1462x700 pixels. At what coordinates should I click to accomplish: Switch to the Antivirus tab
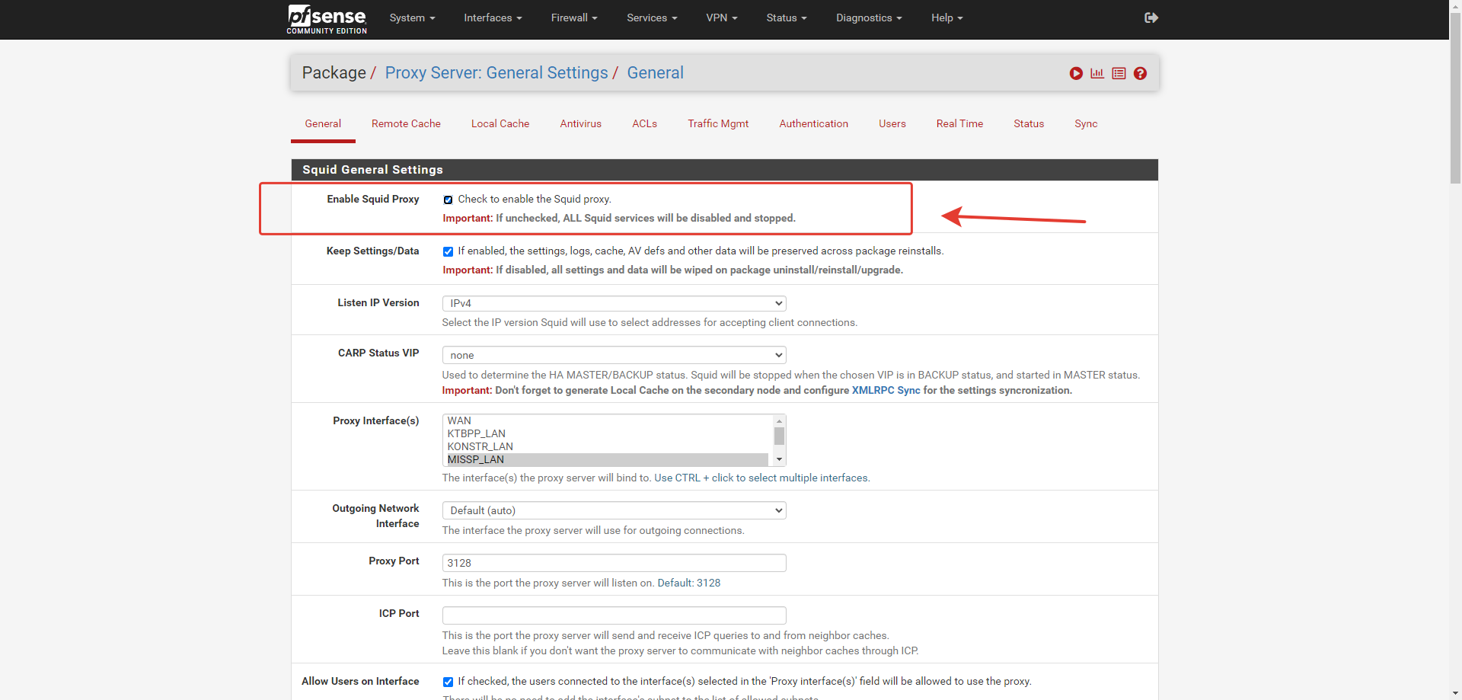[581, 124]
